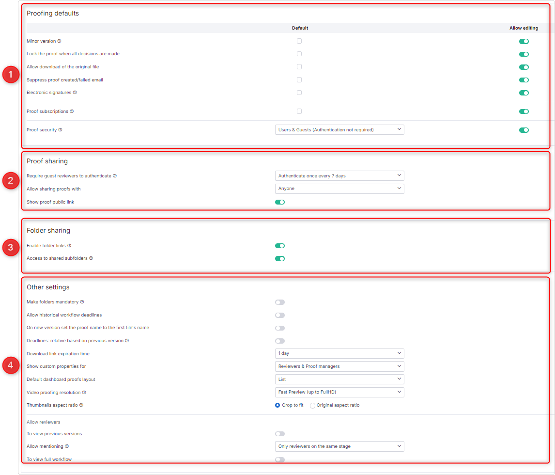Disable Enable folder links switch
The height and width of the screenshot is (475, 555).
point(280,246)
